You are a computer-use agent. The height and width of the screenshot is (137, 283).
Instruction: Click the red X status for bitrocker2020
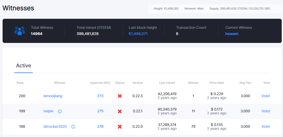pyautogui.click(x=120, y=127)
